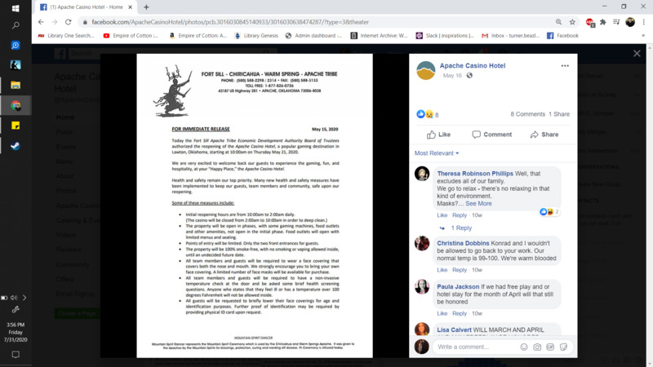Open Apache Casino Hotel page name link

473,65
